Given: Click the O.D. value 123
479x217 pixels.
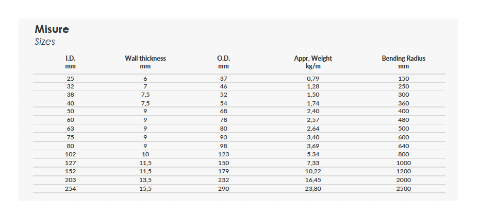Looking at the screenshot, I should click(x=223, y=154).
